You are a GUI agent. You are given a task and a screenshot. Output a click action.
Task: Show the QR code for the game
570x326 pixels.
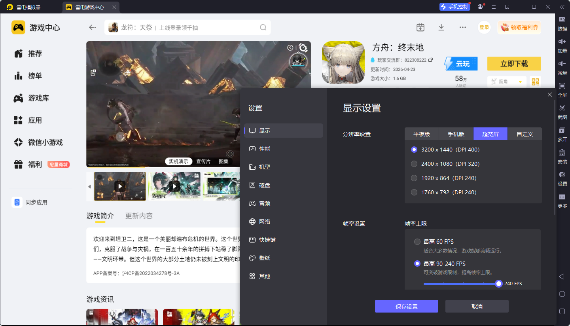click(x=536, y=81)
